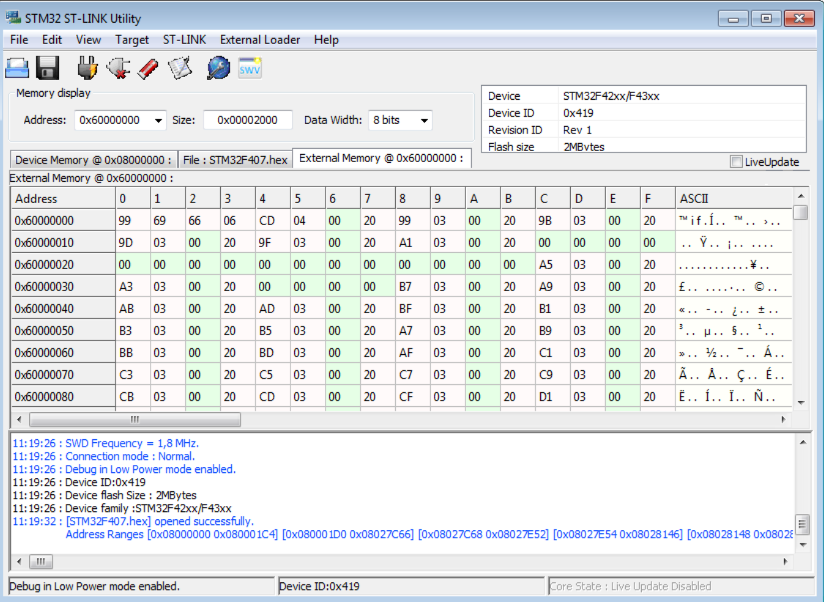
Task: Select row address 0x60000020
Action: tap(64, 265)
